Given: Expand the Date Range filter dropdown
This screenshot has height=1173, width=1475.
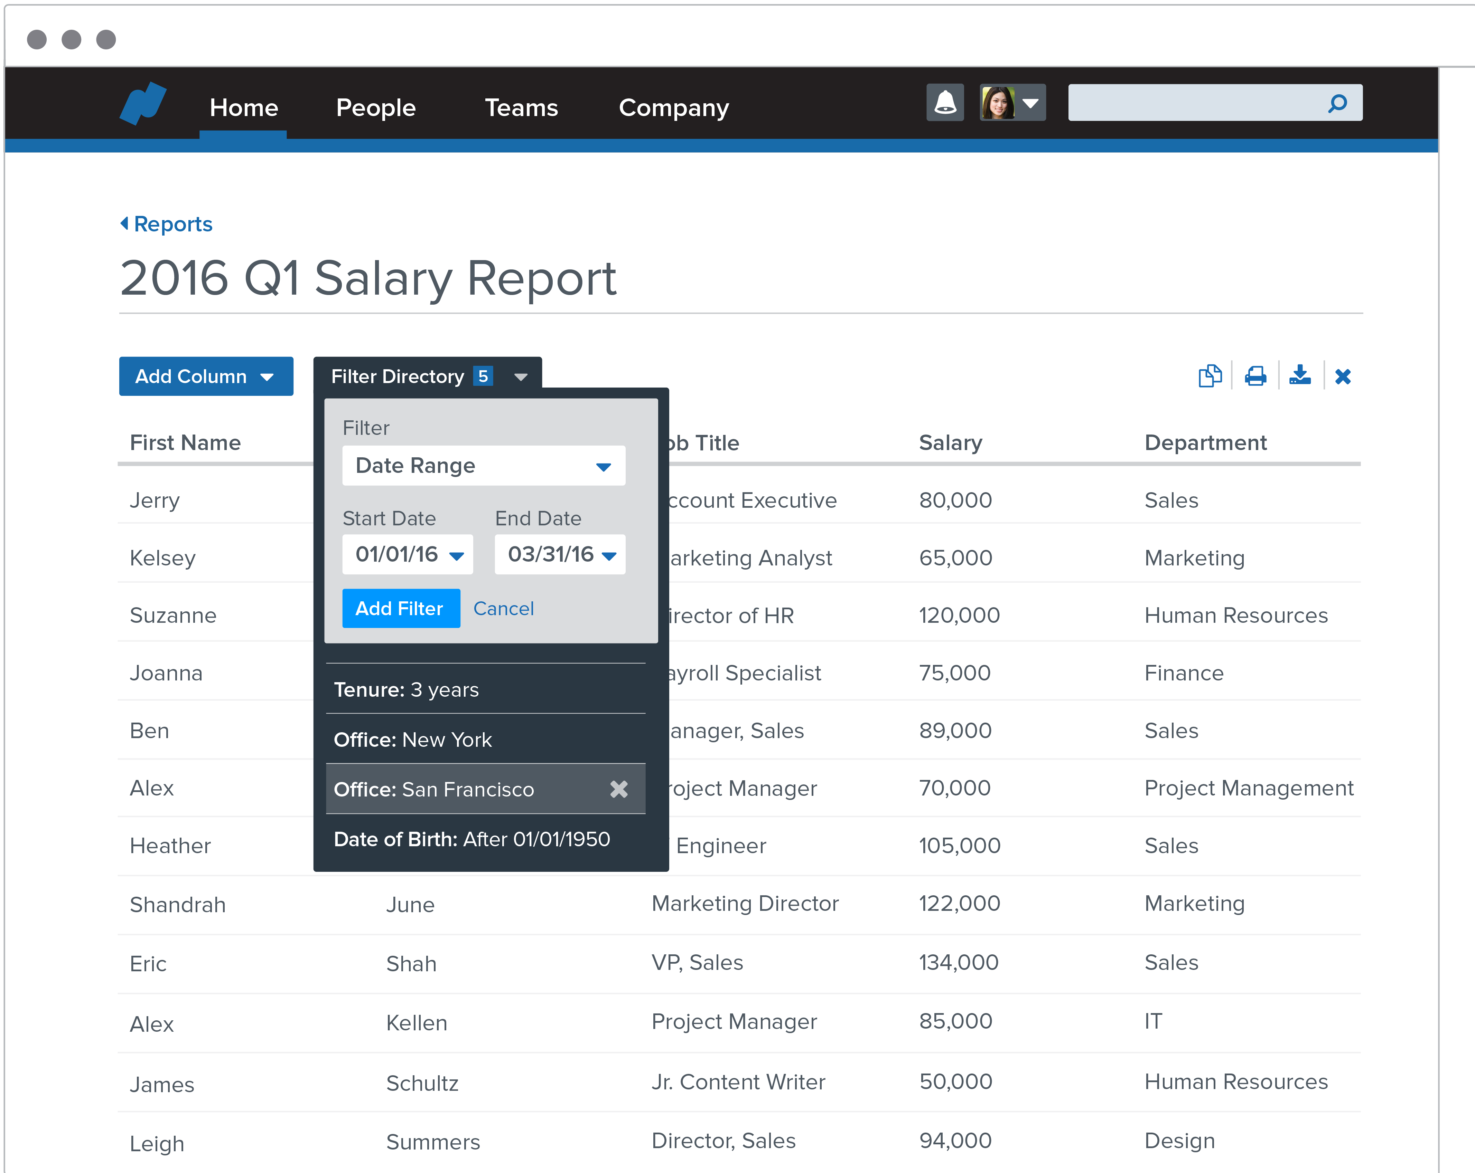Looking at the screenshot, I should coord(484,466).
